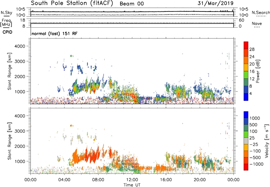Viewport: 270px width, 187px height.
Task: Click the '-100' label on Velocity colorbar
Action: pyautogui.click(x=255, y=151)
